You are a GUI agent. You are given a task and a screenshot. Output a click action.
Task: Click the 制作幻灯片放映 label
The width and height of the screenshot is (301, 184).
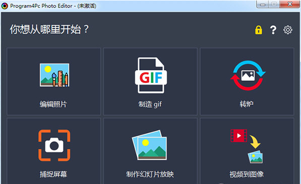click(150, 174)
